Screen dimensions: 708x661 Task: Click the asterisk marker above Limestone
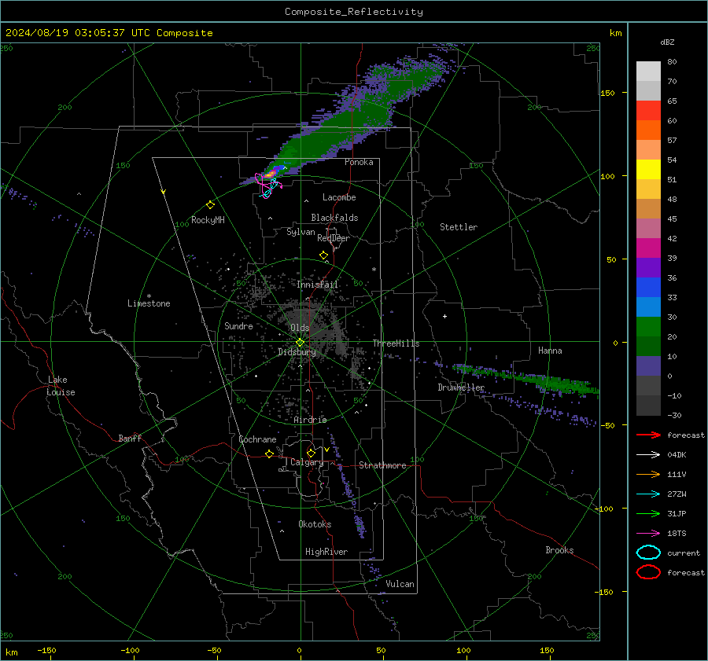pos(149,296)
